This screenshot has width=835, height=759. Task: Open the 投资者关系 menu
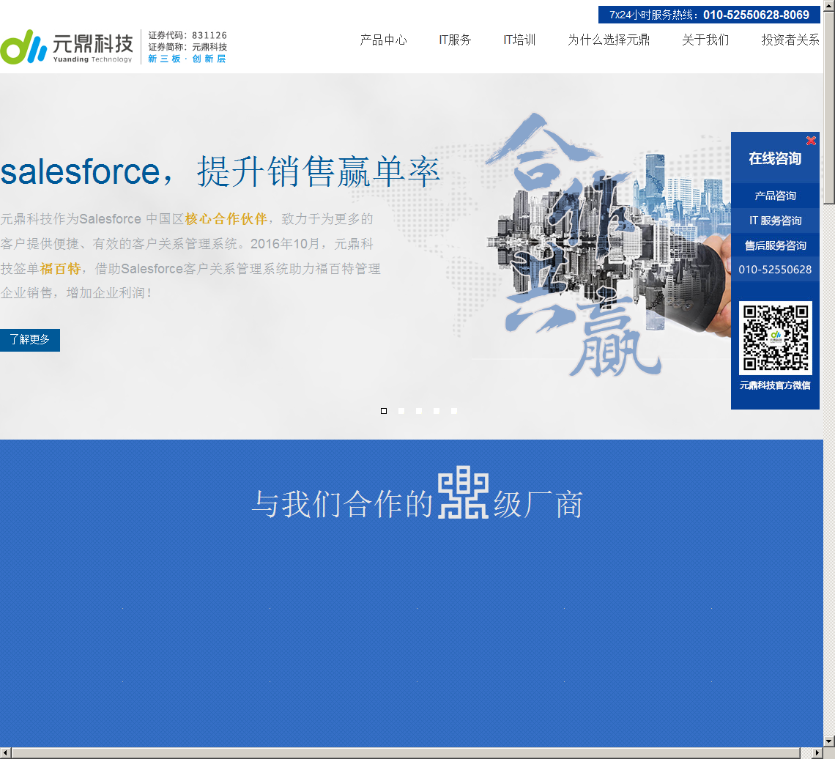(x=790, y=40)
